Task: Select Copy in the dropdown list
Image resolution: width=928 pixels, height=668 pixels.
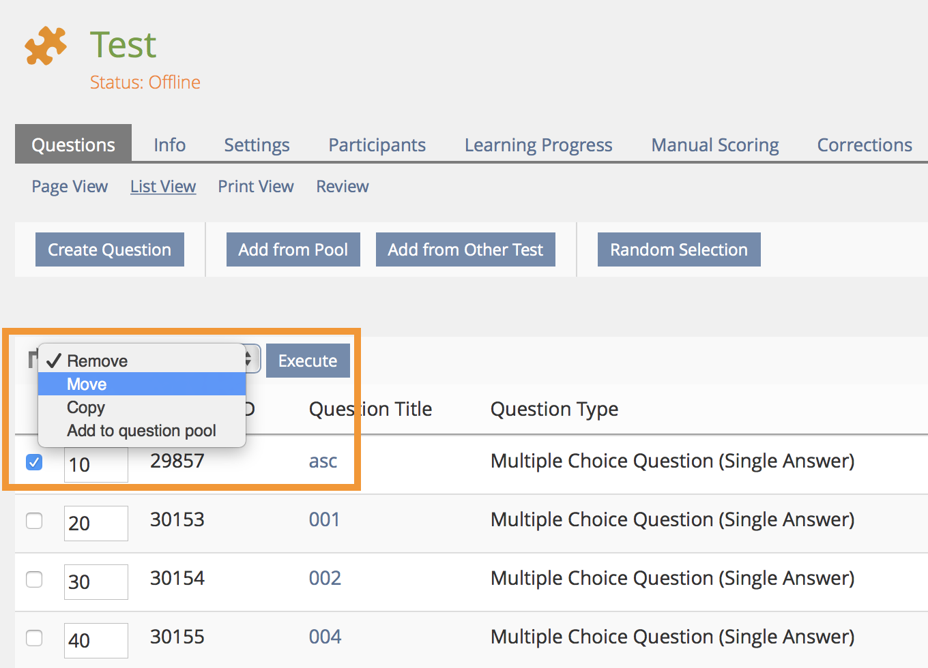Action: click(86, 408)
